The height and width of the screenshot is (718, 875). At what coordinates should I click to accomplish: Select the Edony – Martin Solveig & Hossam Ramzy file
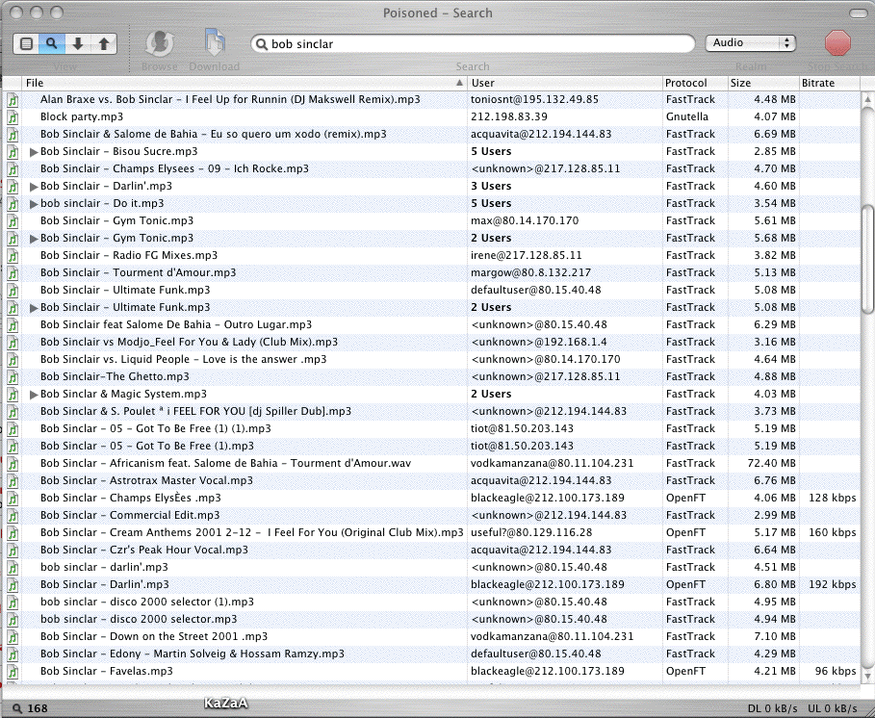point(192,654)
